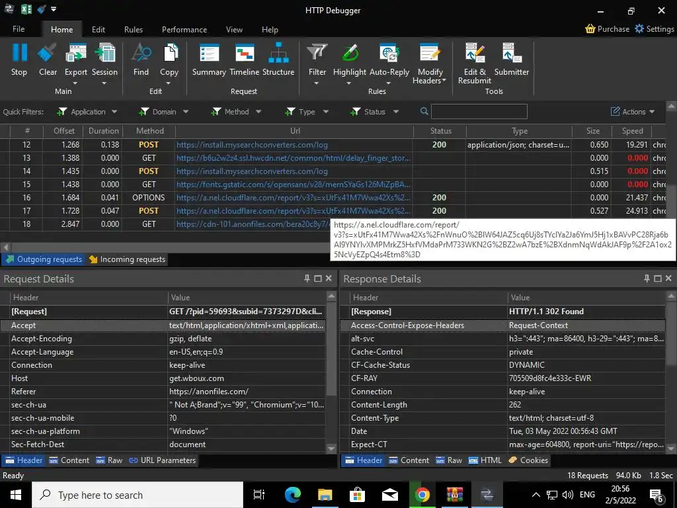The image size is (677, 508).
Task: Open the Actions dropdown
Action: pyautogui.click(x=633, y=112)
